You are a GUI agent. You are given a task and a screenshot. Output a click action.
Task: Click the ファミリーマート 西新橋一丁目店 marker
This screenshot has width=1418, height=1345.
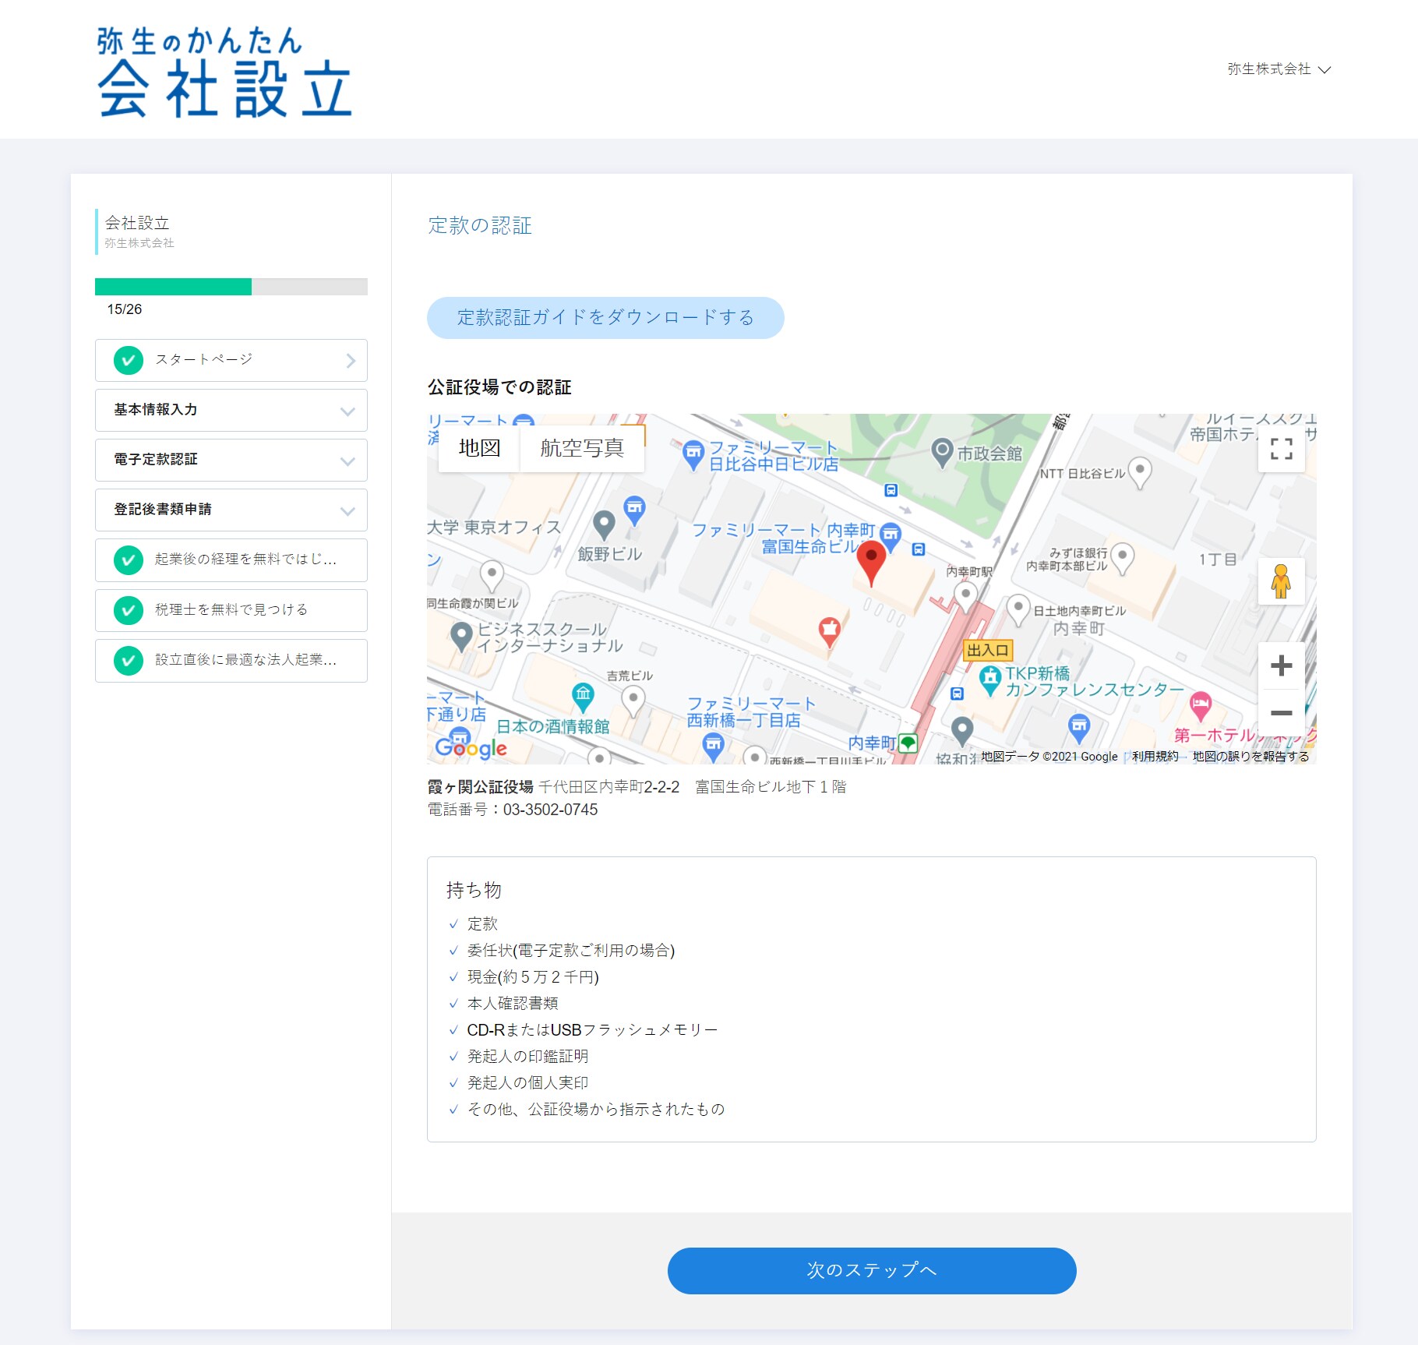coord(714,747)
